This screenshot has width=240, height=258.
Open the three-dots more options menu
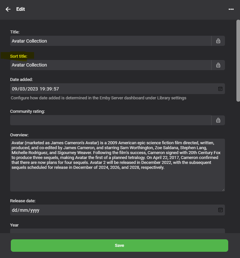coord(231,9)
